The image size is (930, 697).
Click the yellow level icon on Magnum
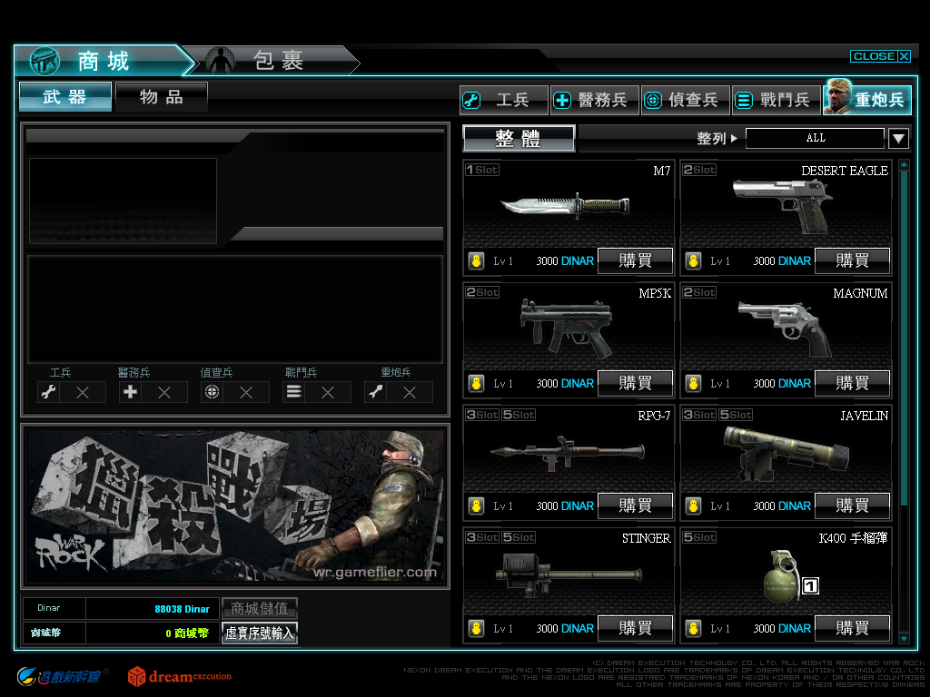(693, 384)
